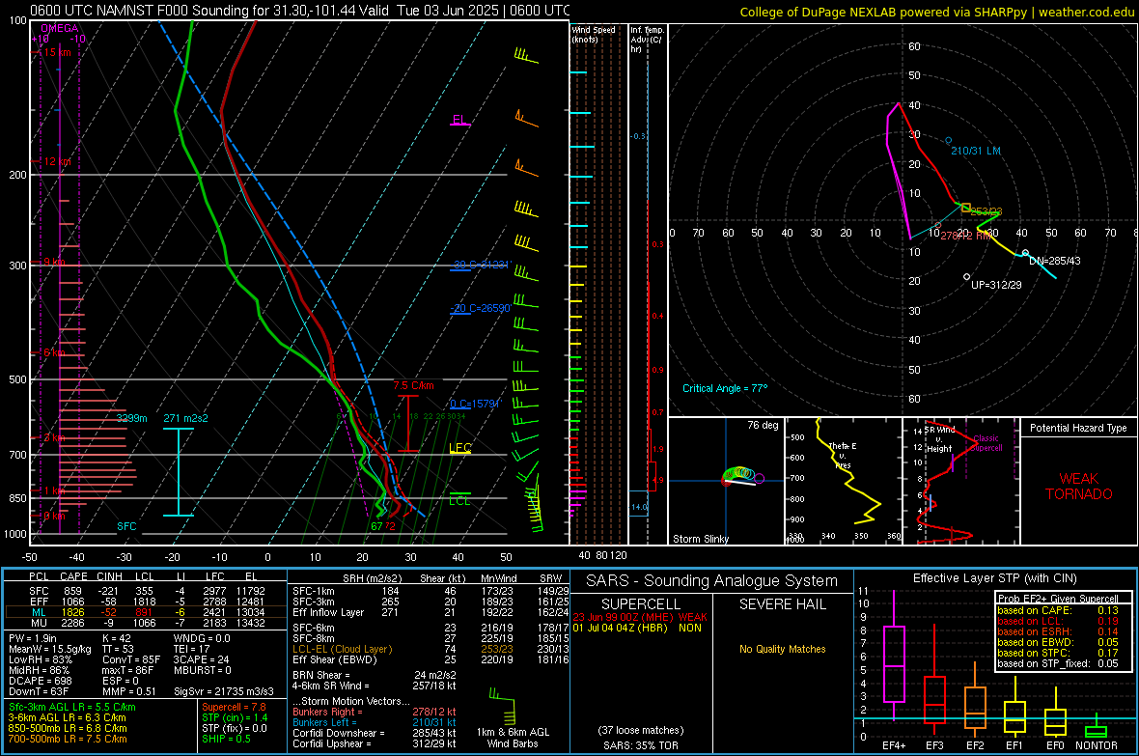1139x756 pixels.
Task: Click the 'Classic Supercell' annotation
Action: coord(986,443)
